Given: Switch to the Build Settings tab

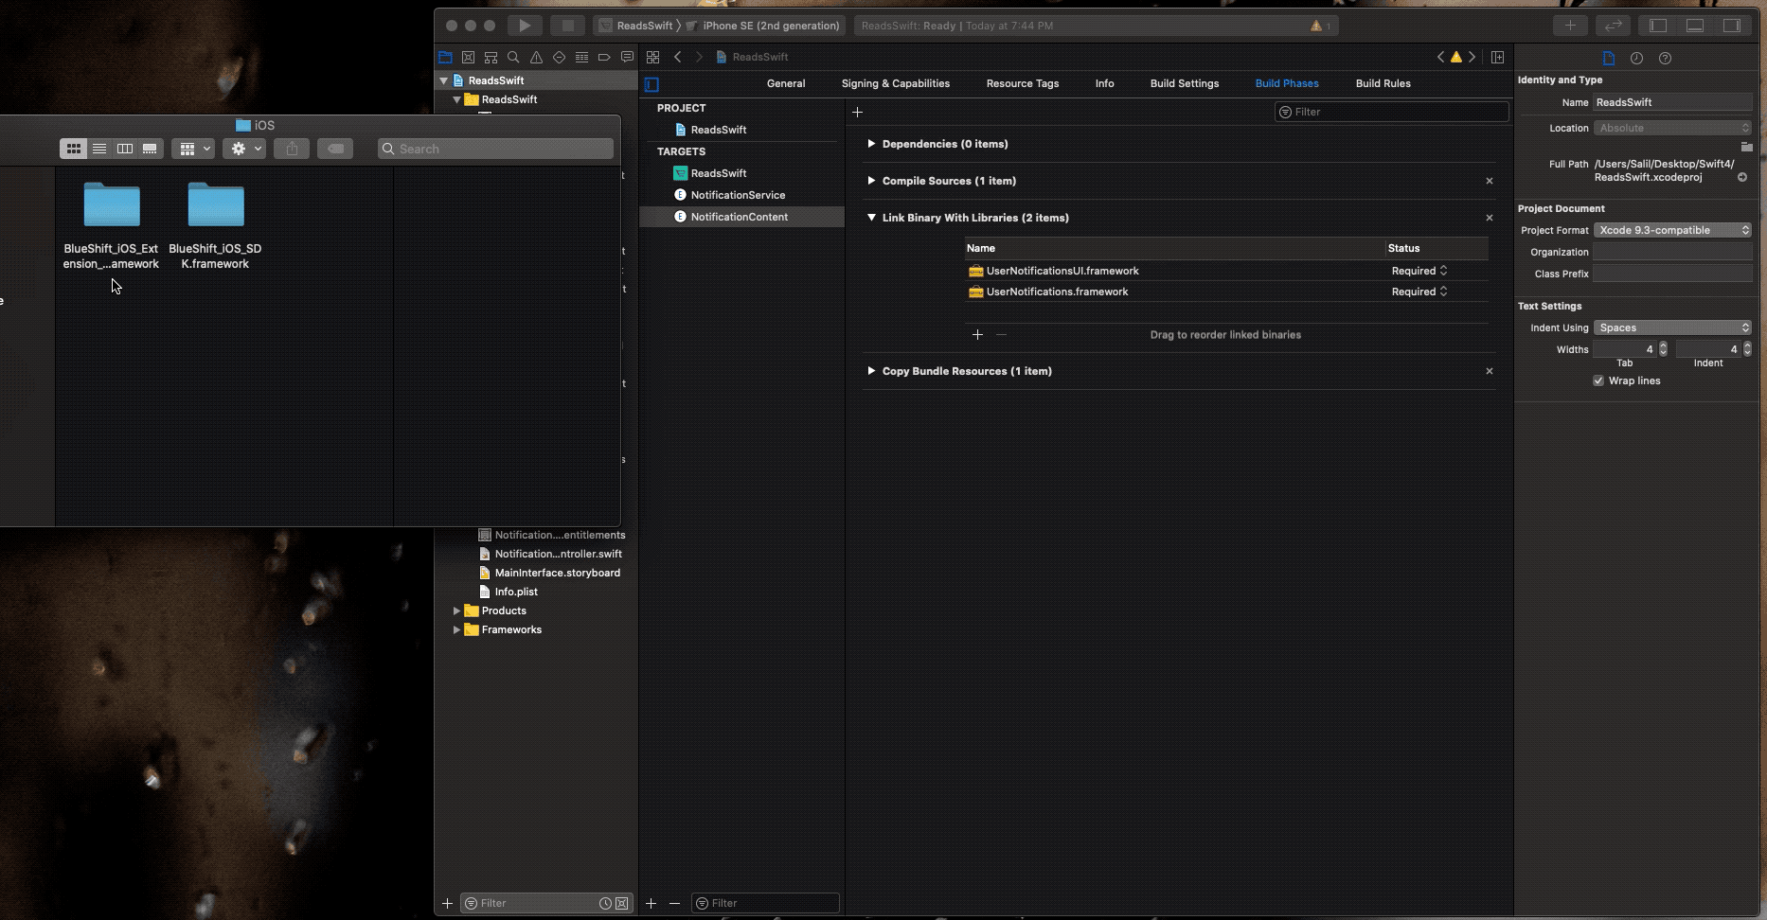Looking at the screenshot, I should [x=1184, y=83].
